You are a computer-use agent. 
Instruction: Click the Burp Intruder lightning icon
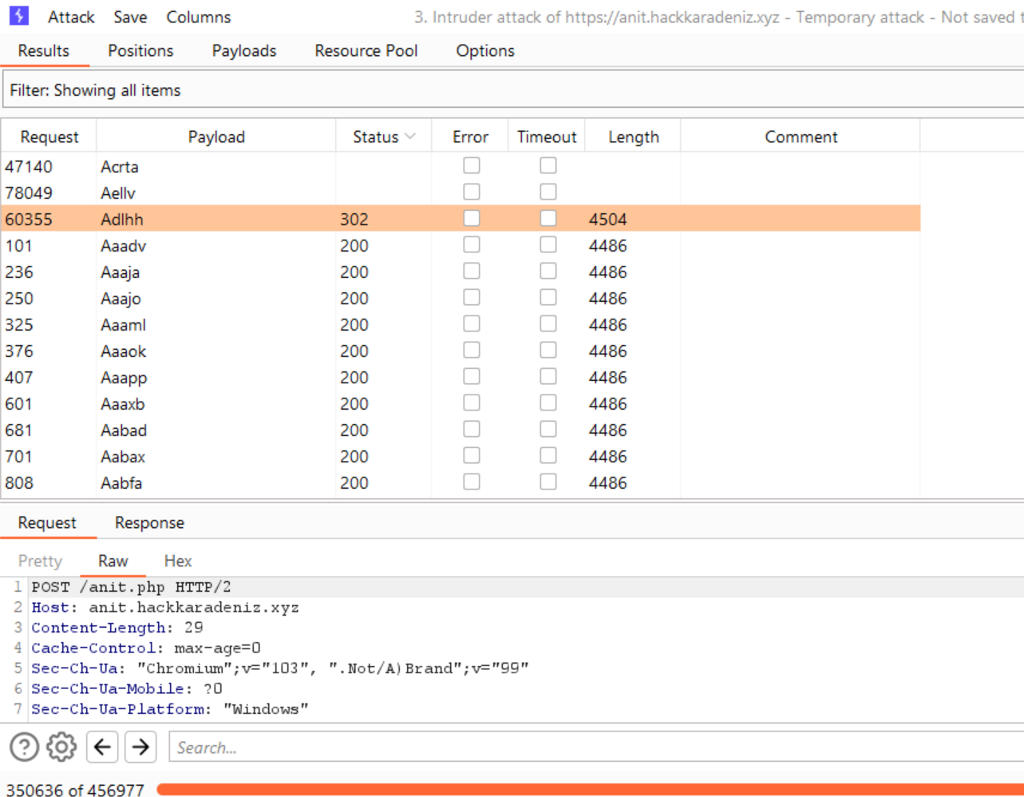[19, 16]
